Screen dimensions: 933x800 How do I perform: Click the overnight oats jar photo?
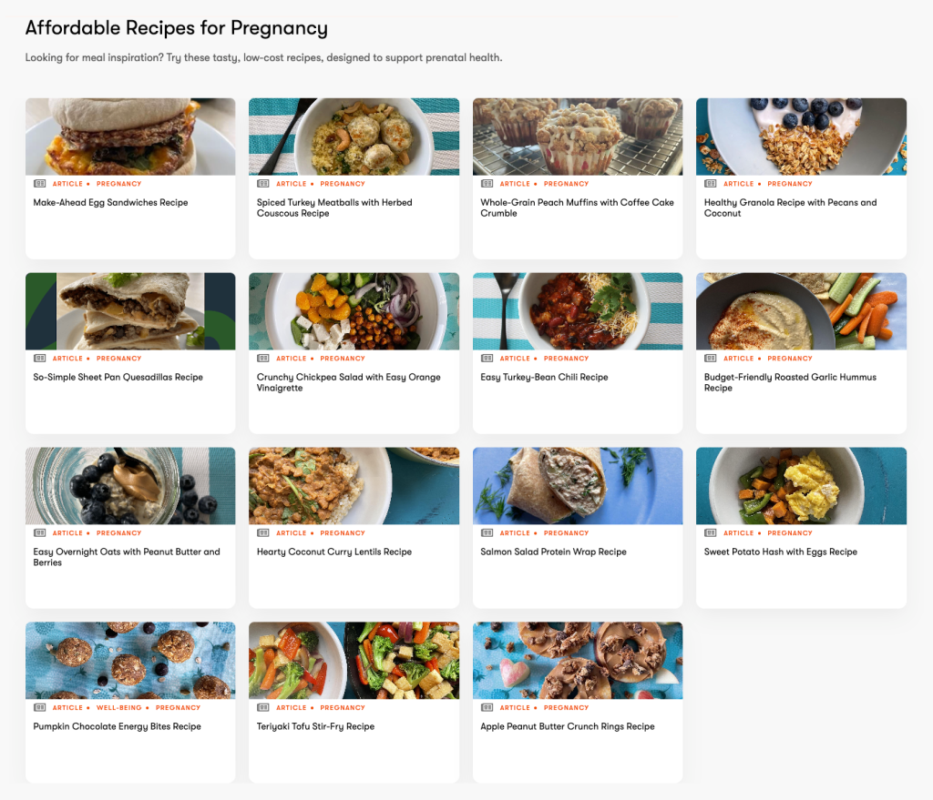click(130, 486)
